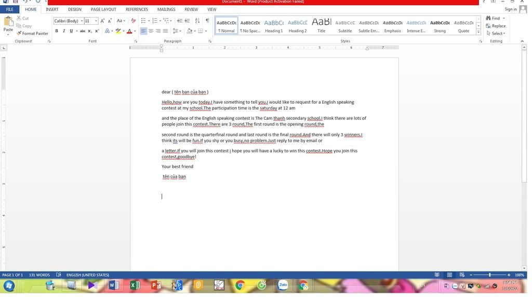Open Zalo from the taskbar
The width and height of the screenshot is (532, 297).
coord(283,286)
